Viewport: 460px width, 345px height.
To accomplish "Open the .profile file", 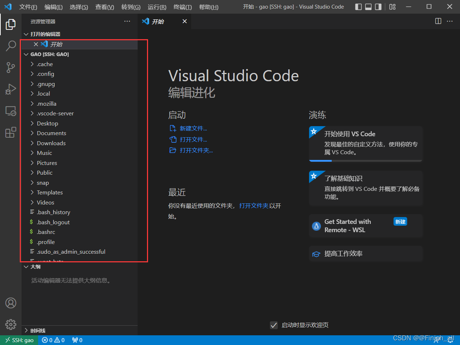I will coord(79,242).
